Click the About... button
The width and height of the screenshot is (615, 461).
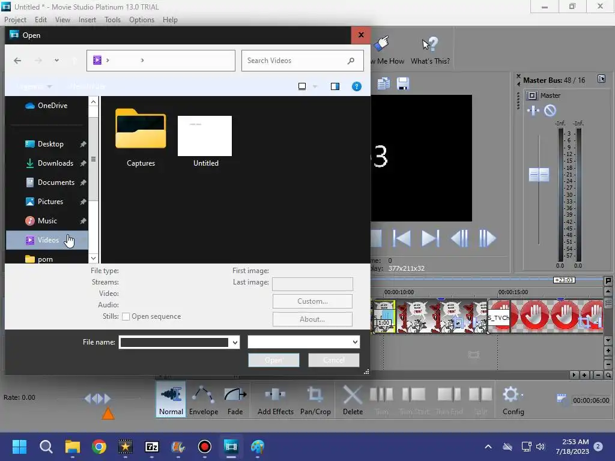pyautogui.click(x=312, y=319)
